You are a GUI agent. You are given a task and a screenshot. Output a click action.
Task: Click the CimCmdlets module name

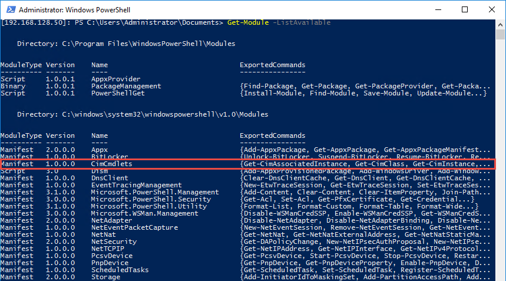[112, 164]
